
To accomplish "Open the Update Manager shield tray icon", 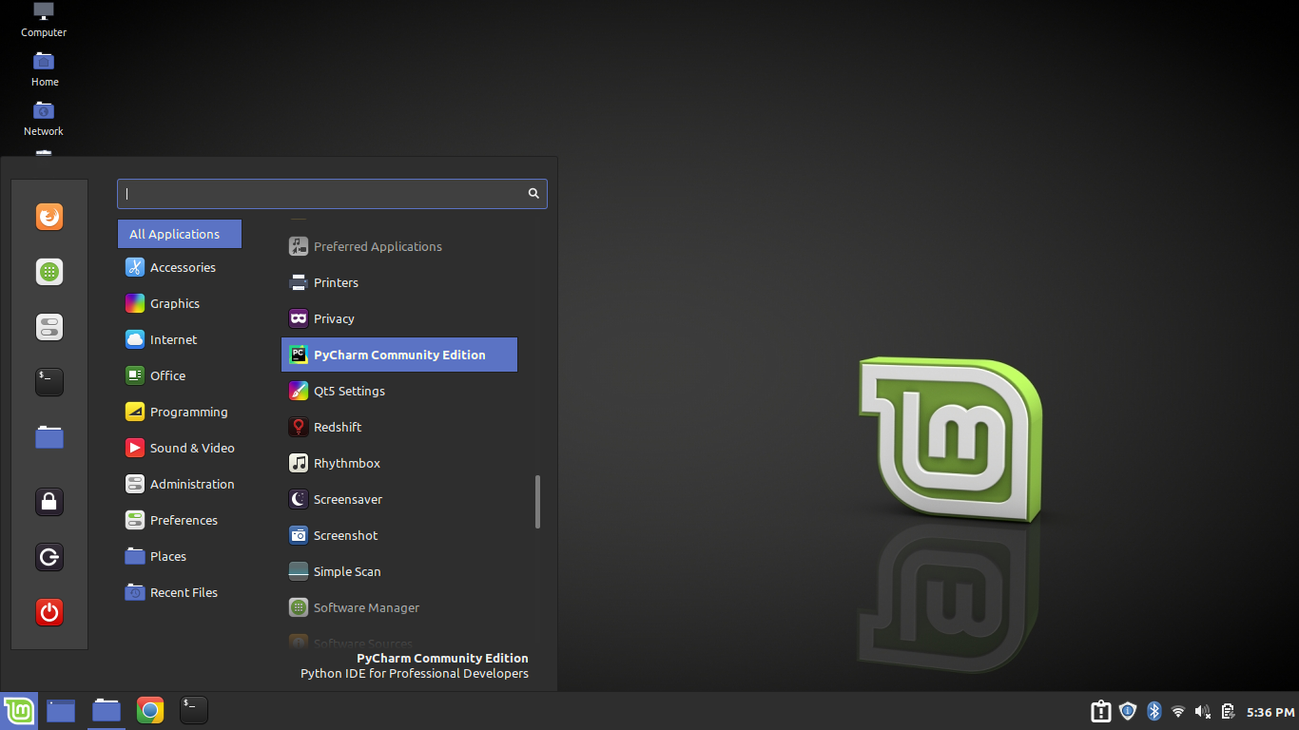I will [x=1128, y=711].
